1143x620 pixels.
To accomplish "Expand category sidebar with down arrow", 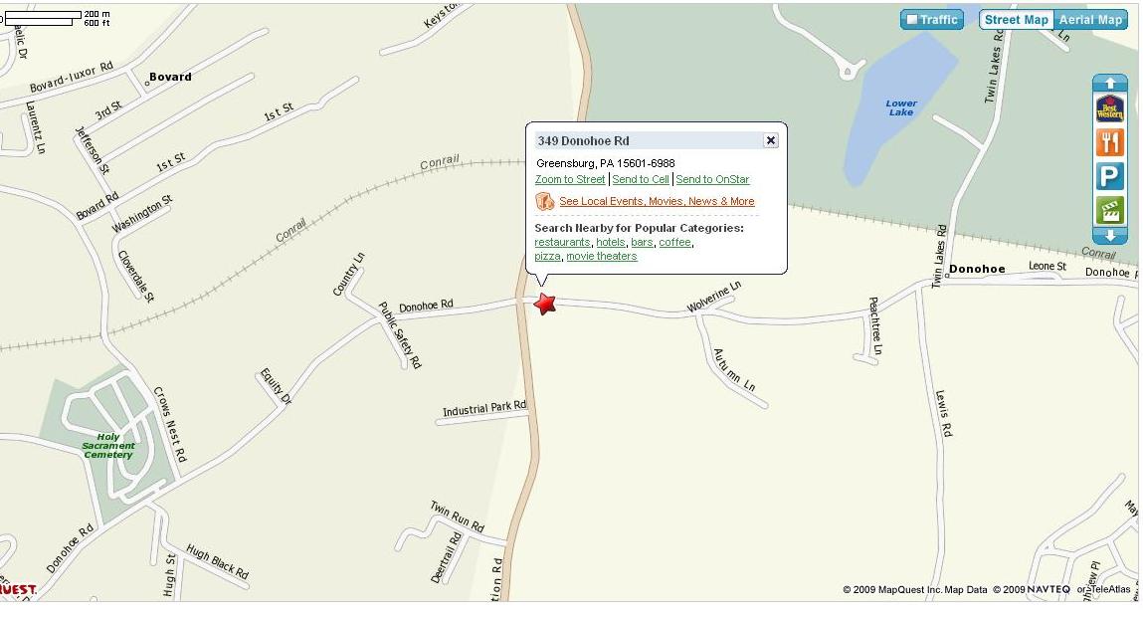I will point(1109,236).
